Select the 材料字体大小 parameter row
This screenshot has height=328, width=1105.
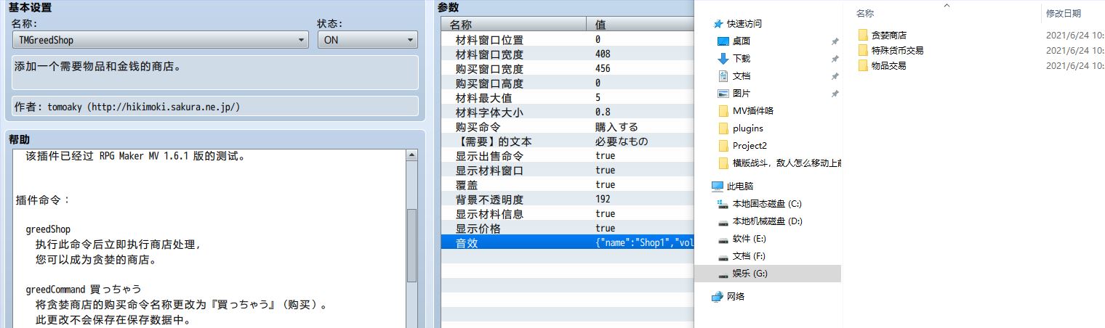point(568,112)
